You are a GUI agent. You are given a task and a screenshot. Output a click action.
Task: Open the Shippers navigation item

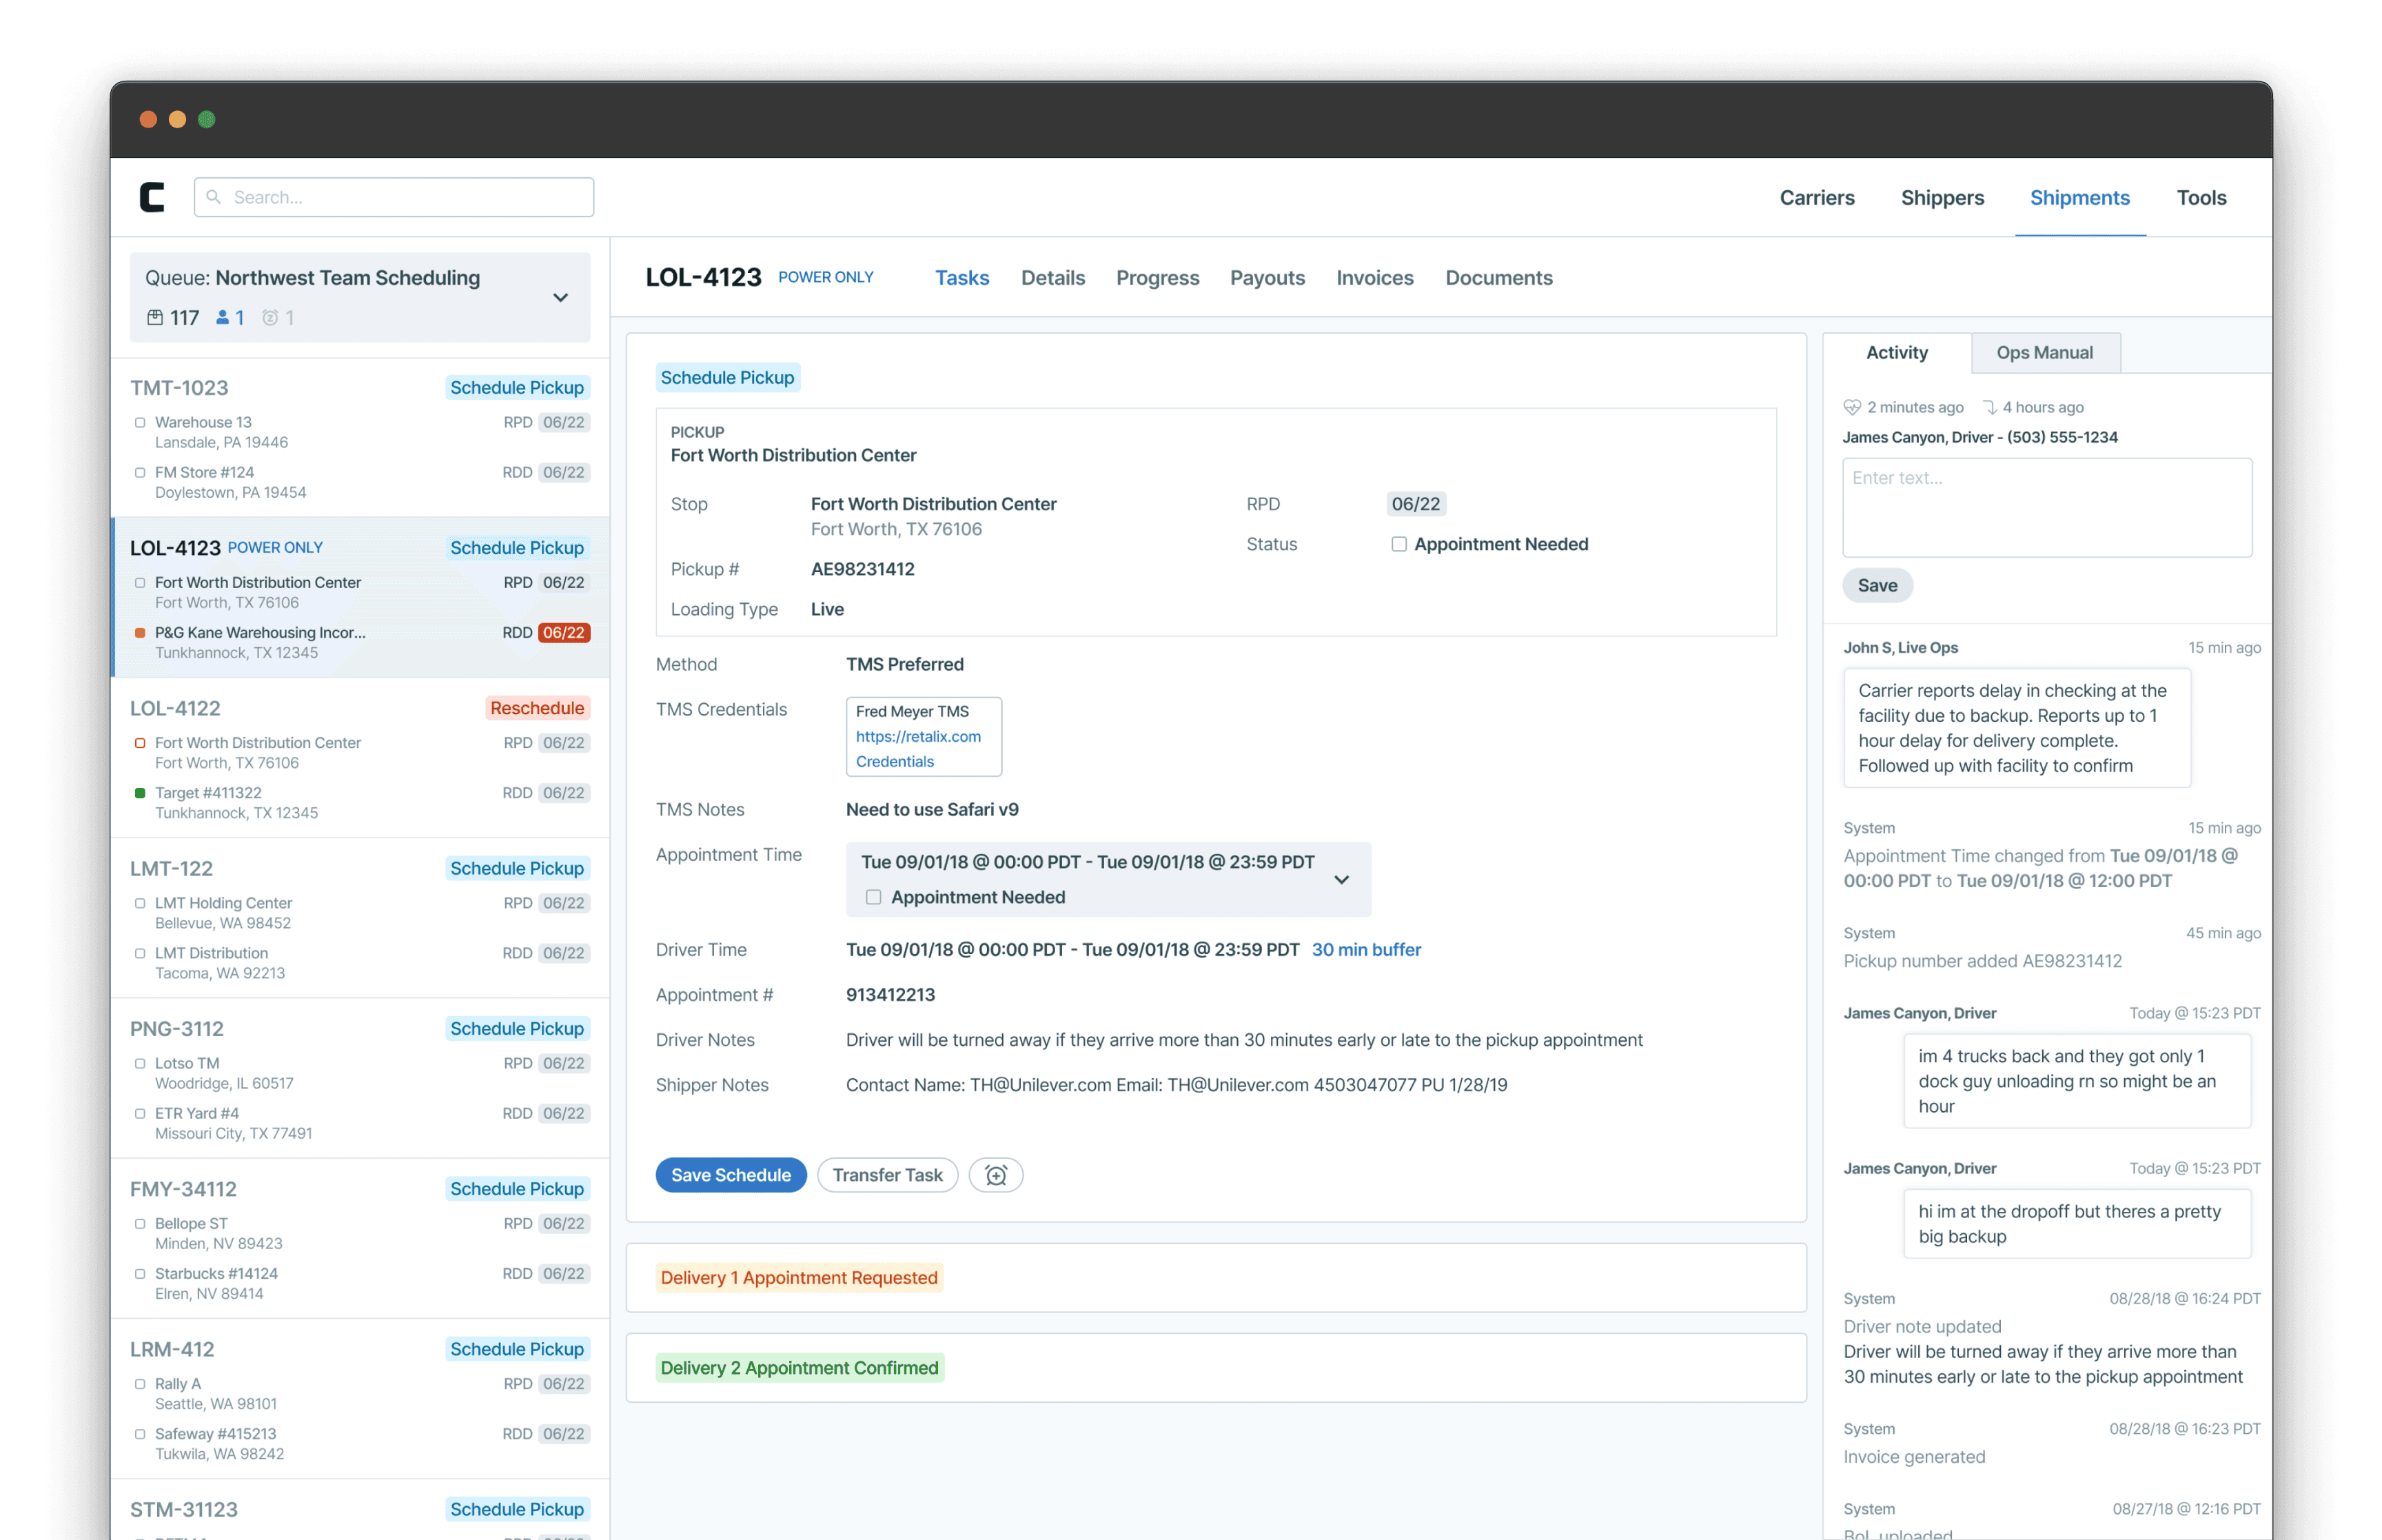click(1941, 197)
